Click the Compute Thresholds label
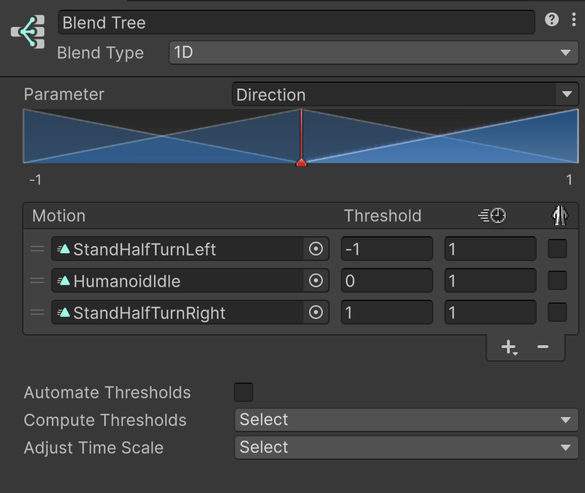Screen dimensions: 585x493 (106, 420)
